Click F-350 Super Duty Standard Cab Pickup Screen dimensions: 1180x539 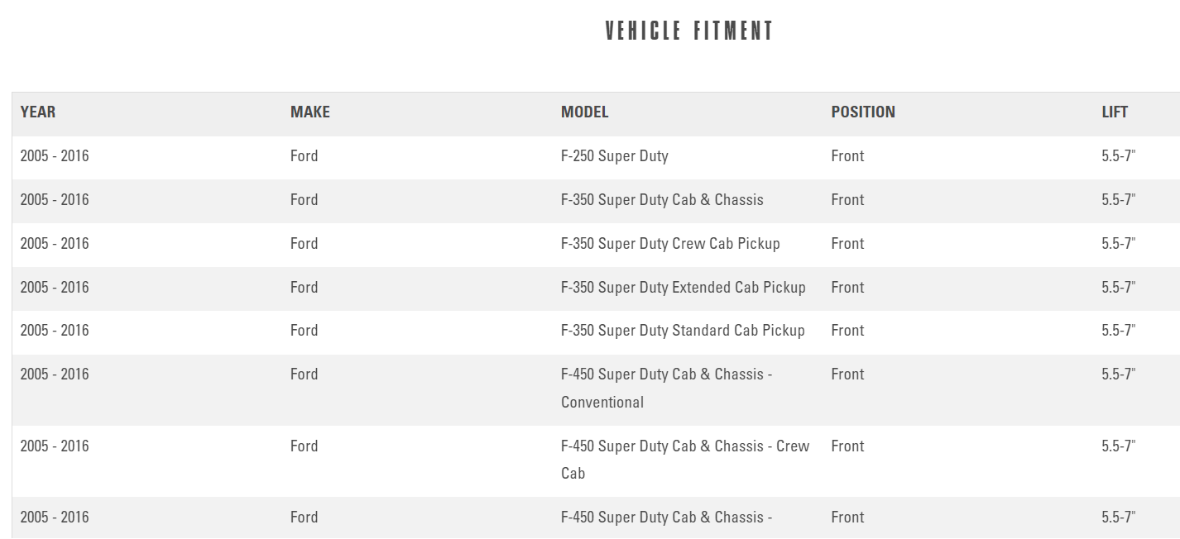tap(683, 331)
